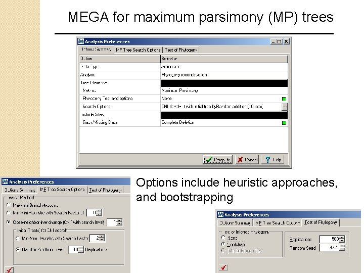Click red checkmark icon in bottom-left dialog
This screenshot has width=364, height=273.
click(9, 270)
